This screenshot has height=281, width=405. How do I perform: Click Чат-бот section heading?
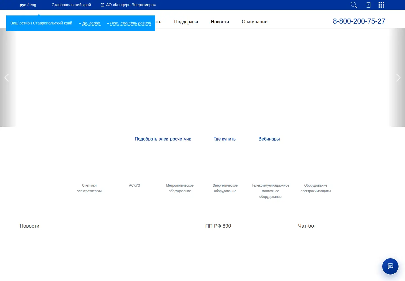(x=307, y=226)
